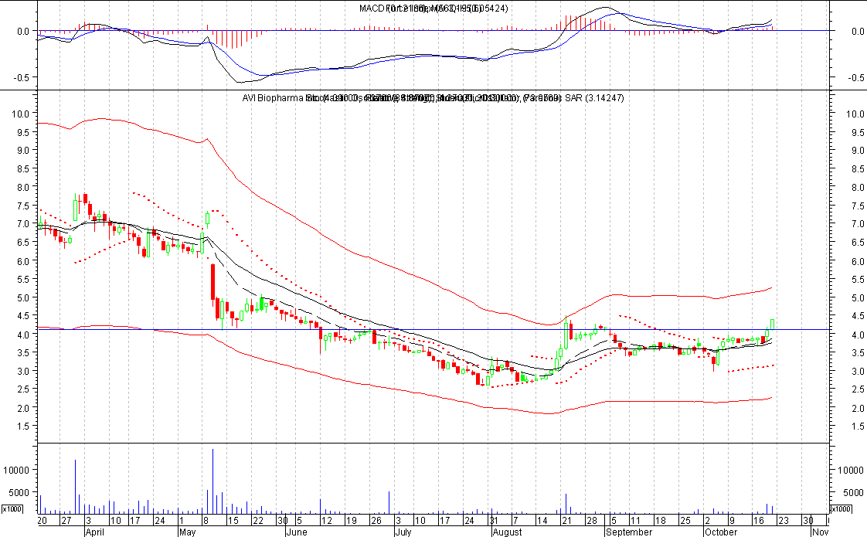Image resolution: width=867 pixels, height=537 pixels.
Task: Click the SAR (3.14247) label in chart title
Action: [594, 98]
